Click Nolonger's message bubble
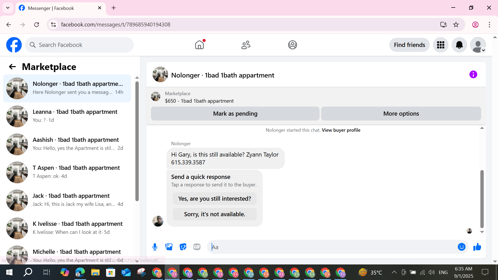 coord(225,158)
